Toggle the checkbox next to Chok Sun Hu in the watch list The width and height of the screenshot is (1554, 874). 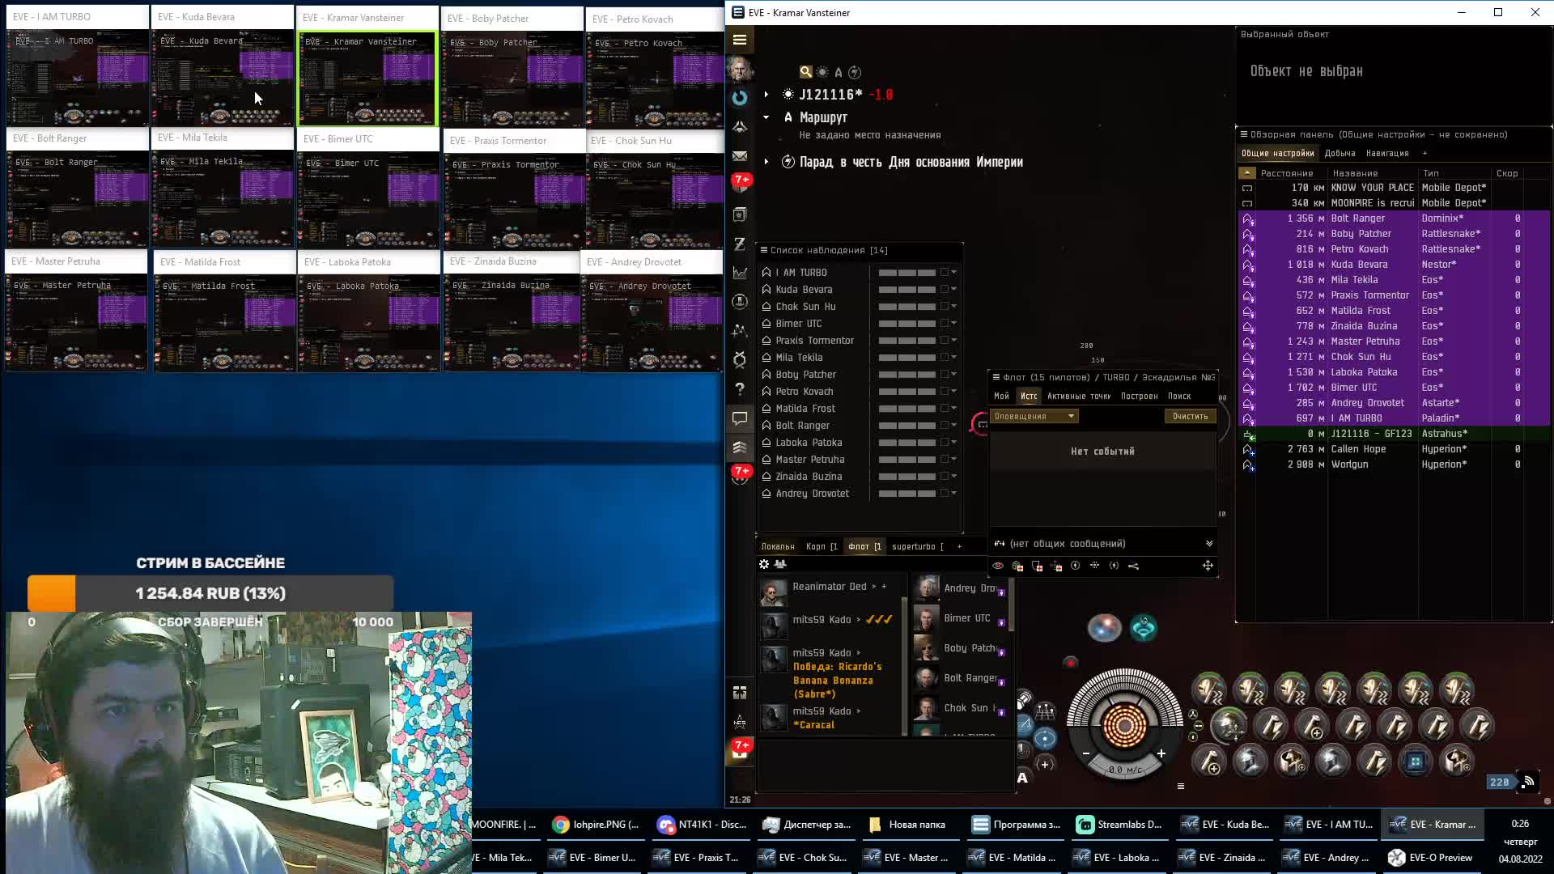(x=944, y=307)
